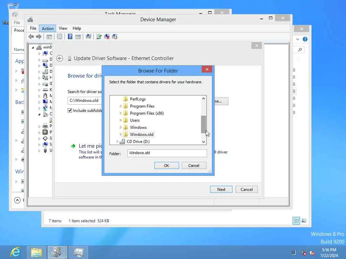
Task: Click Cancel in Browse For Folder
Action: pyautogui.click(x=194, y=166)
